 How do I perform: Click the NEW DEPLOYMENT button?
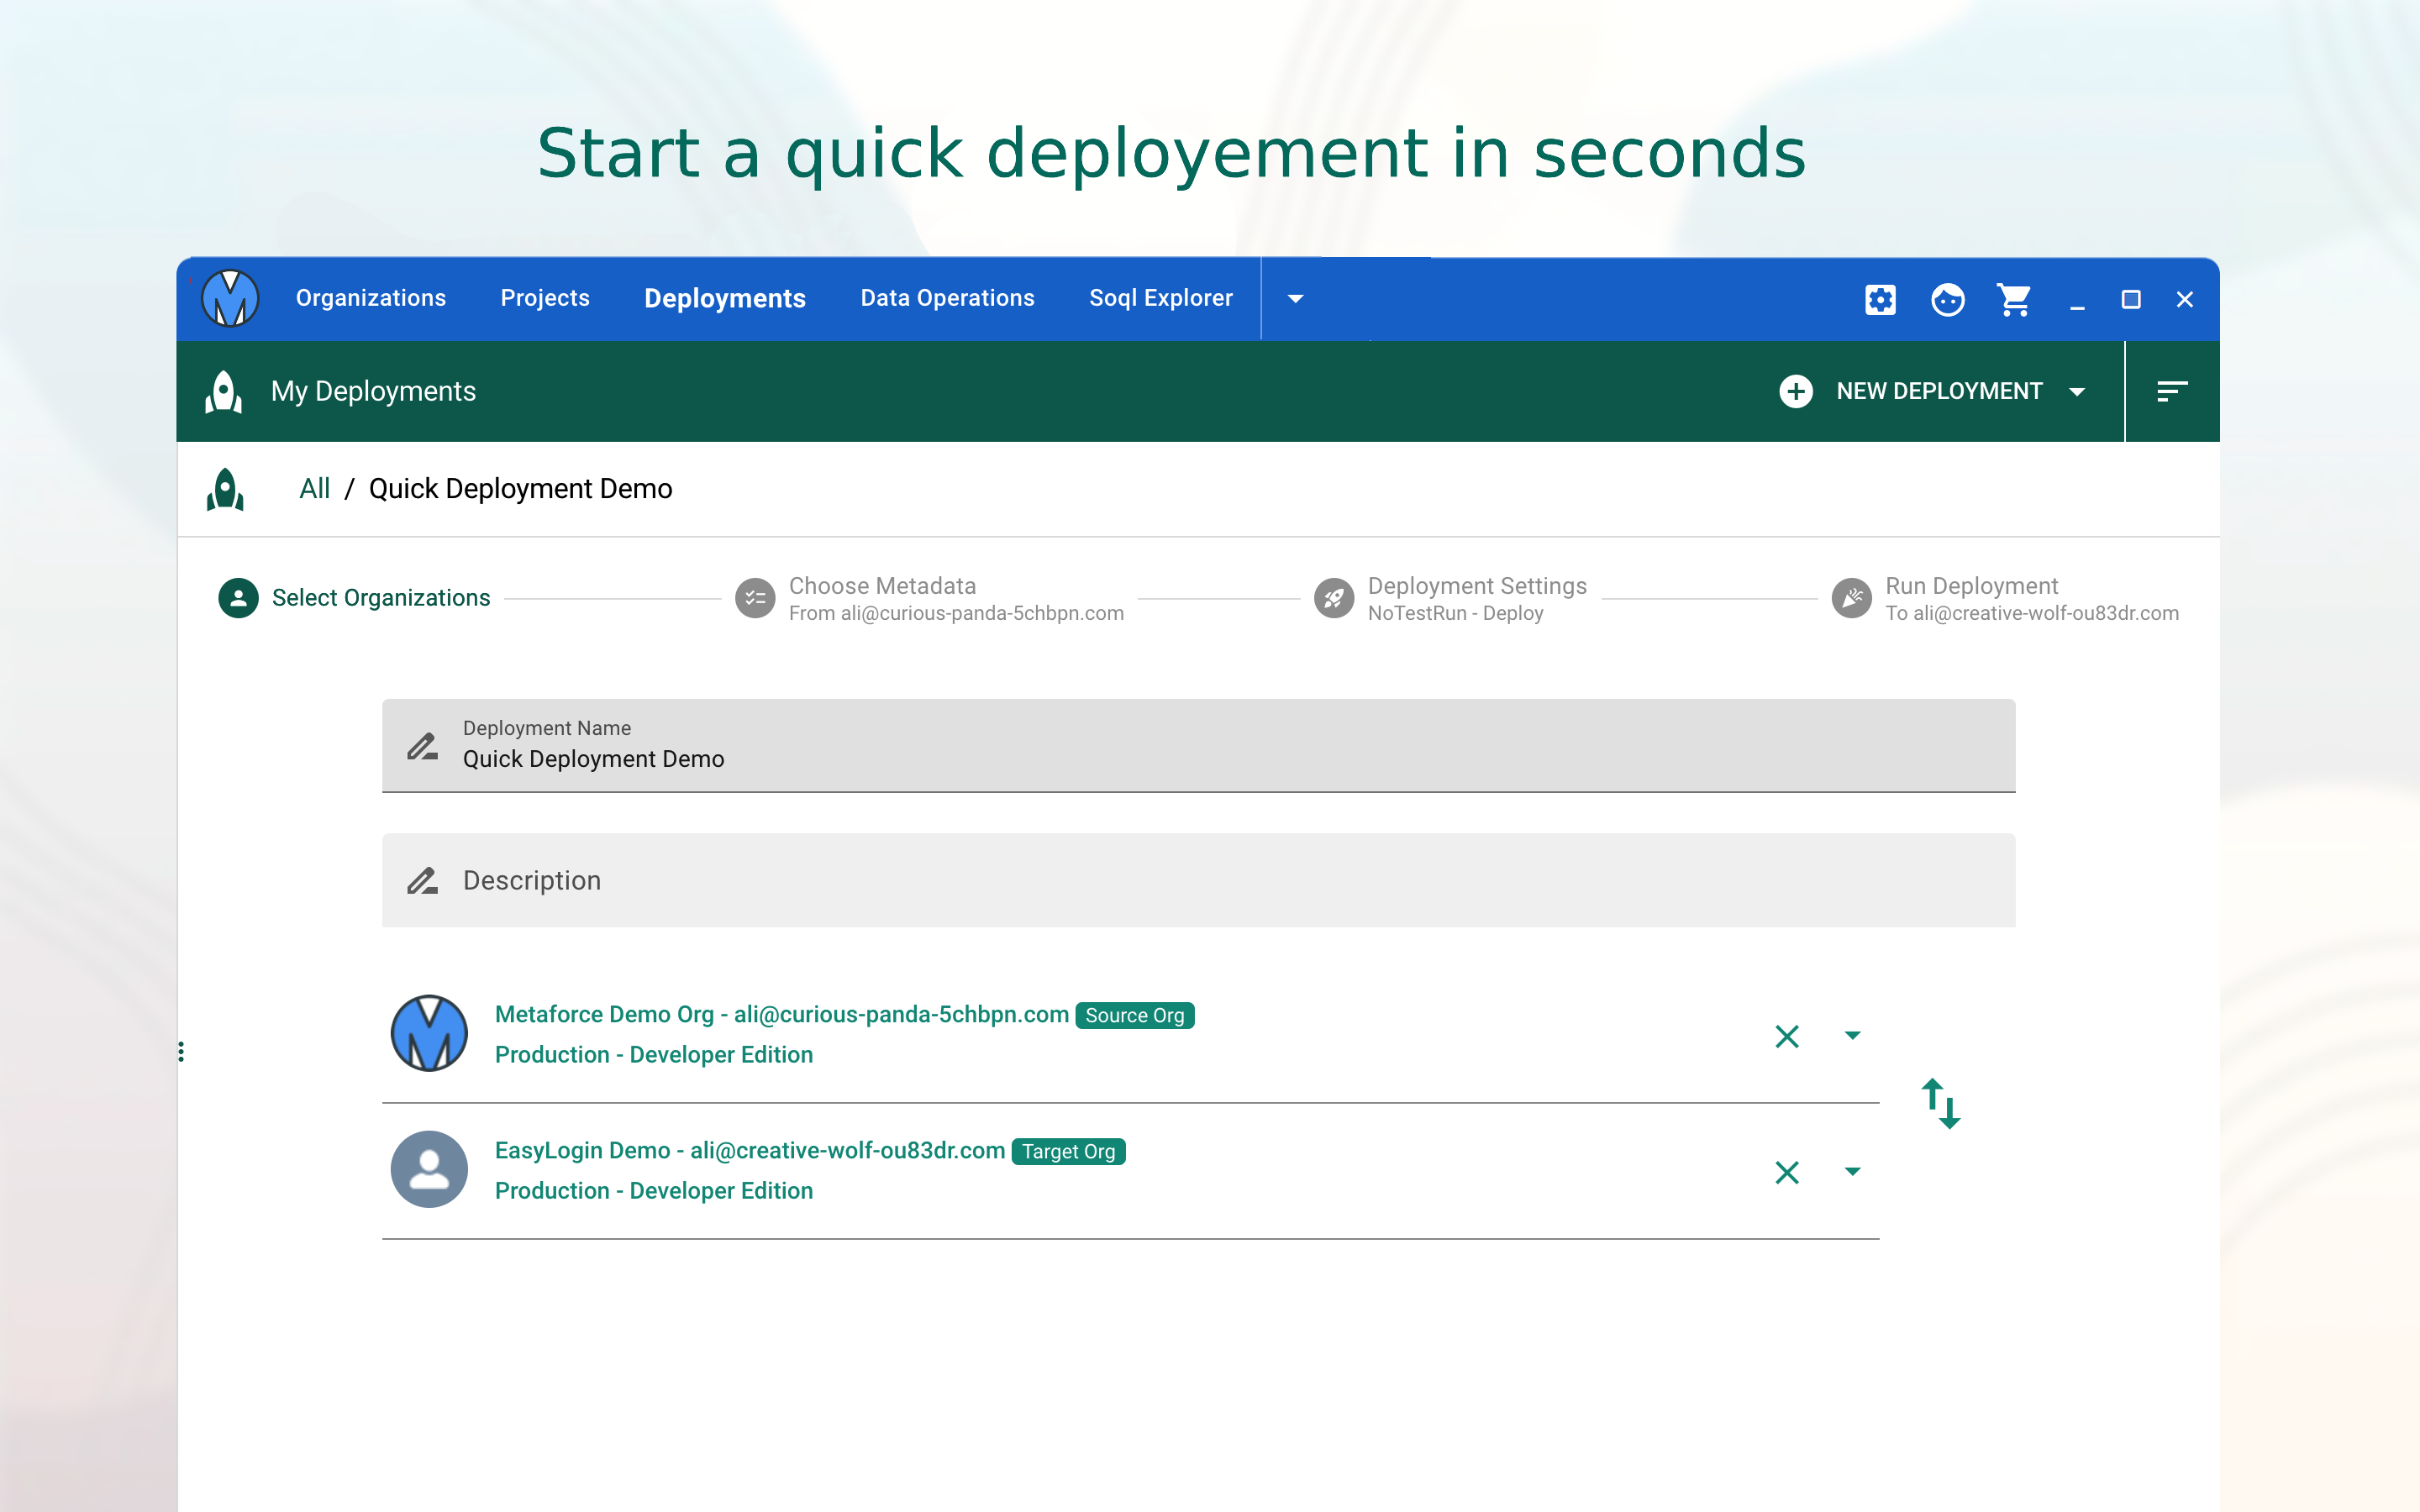pos(1910,391)
